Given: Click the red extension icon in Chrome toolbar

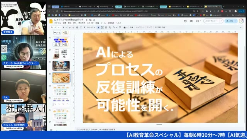Looking at the screenshot, I should pyautogui.click(x=222, y=11).
